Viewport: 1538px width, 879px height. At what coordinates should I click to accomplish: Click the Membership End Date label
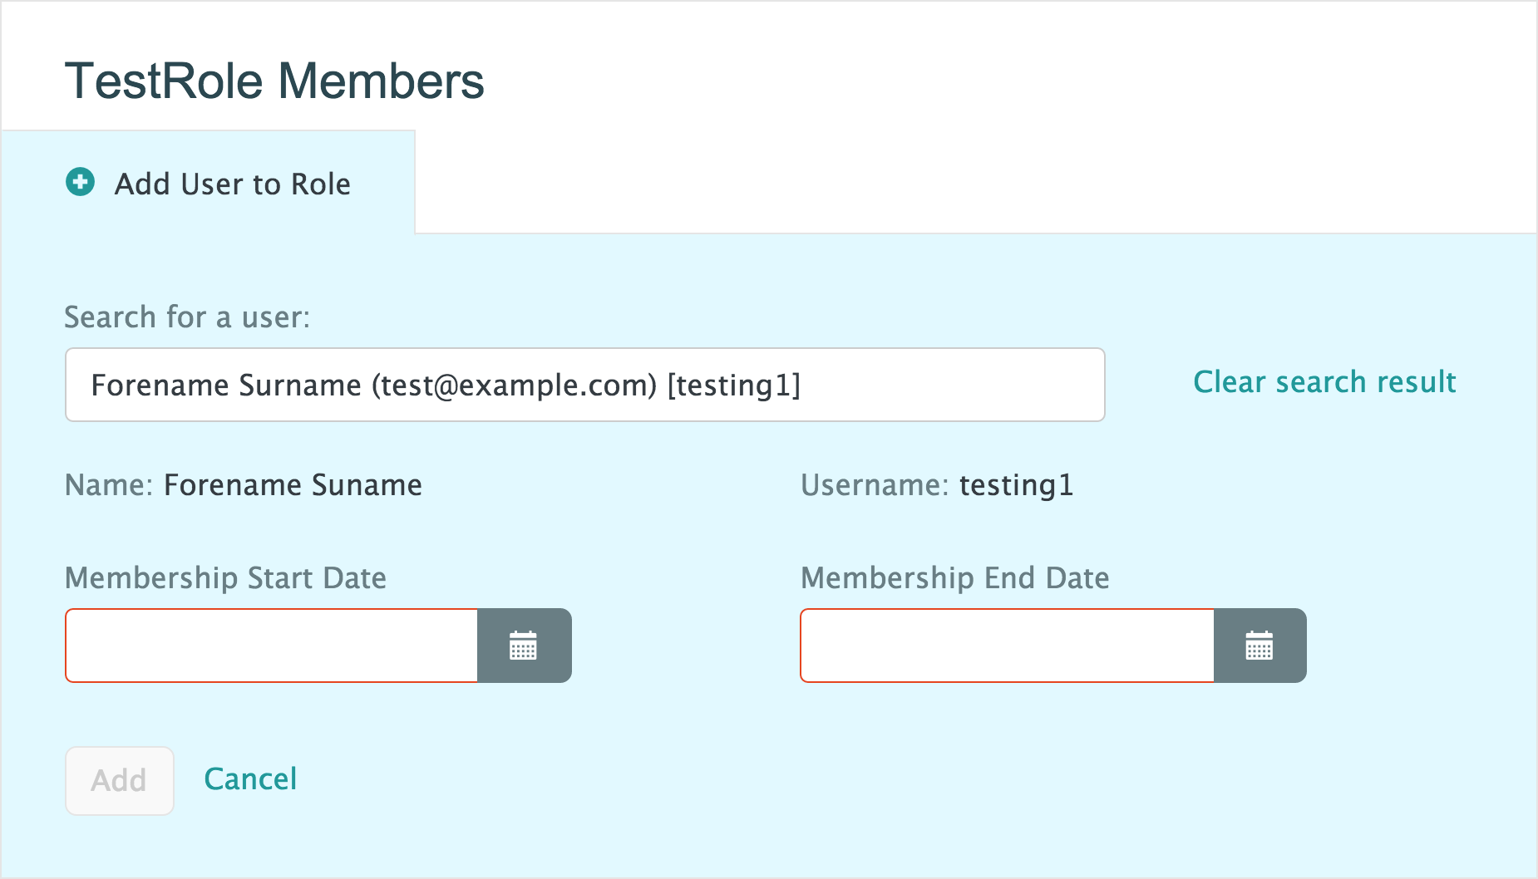click(x=954, y=578)
